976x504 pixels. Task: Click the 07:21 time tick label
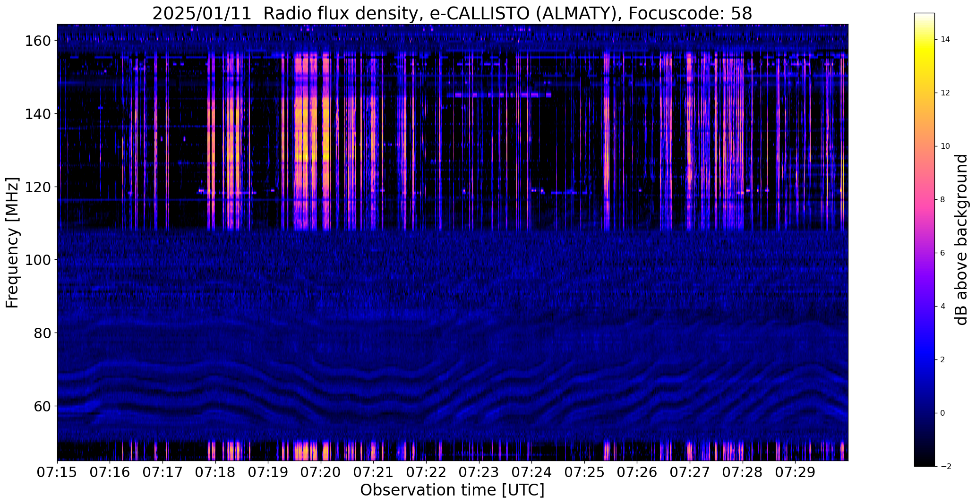coord(374,472)
